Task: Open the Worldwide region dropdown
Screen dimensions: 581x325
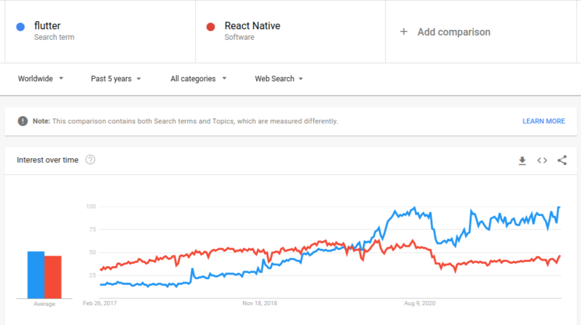Action: [40, 79]
